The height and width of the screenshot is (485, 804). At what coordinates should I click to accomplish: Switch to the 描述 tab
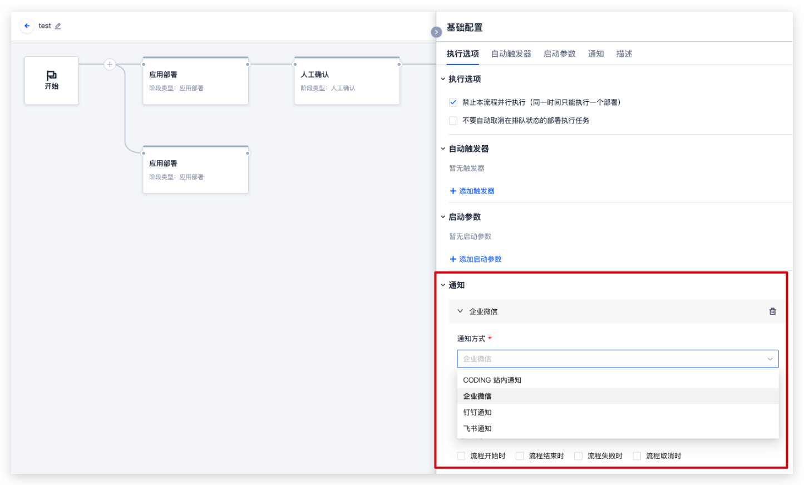tap(624, 54)
